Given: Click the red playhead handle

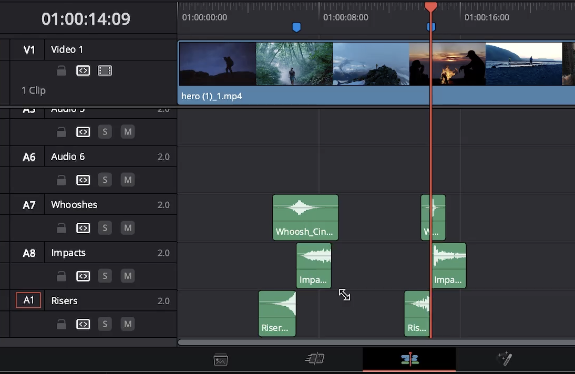Looking at the screenshot, I should 431,7.
